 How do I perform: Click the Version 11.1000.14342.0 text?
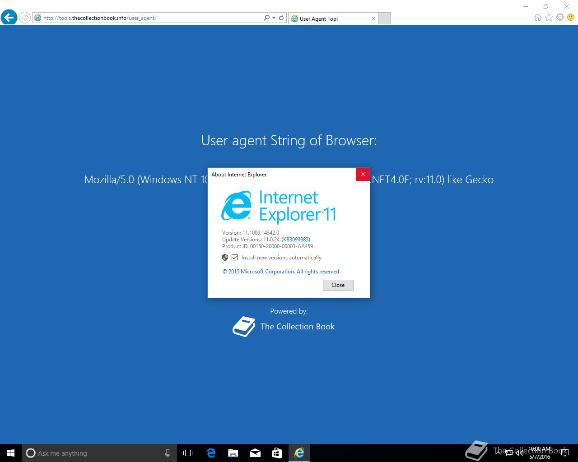tap(251, 233)
